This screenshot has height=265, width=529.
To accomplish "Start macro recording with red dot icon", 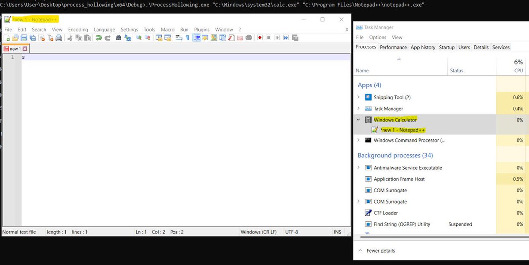I will point(260,38).
